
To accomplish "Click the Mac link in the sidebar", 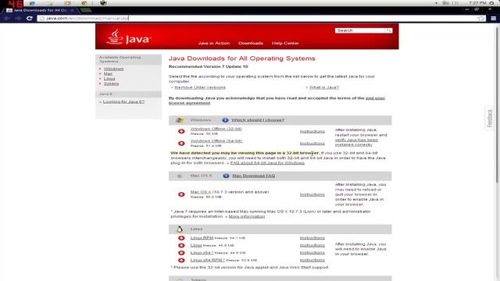I will coord(108,73).
